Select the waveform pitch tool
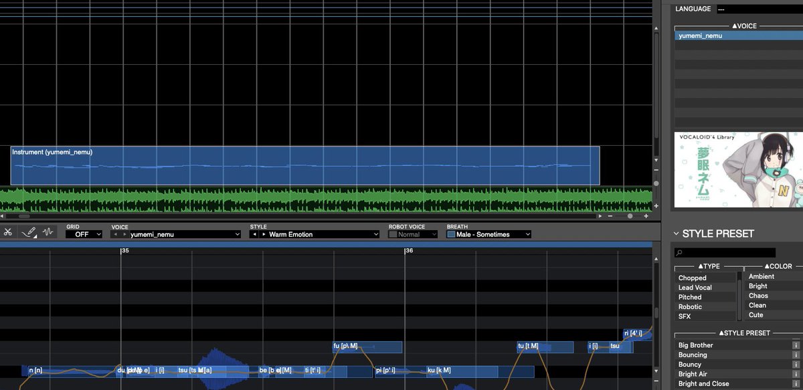The width and height of the screenshot is (803, 390). [48, 232]
